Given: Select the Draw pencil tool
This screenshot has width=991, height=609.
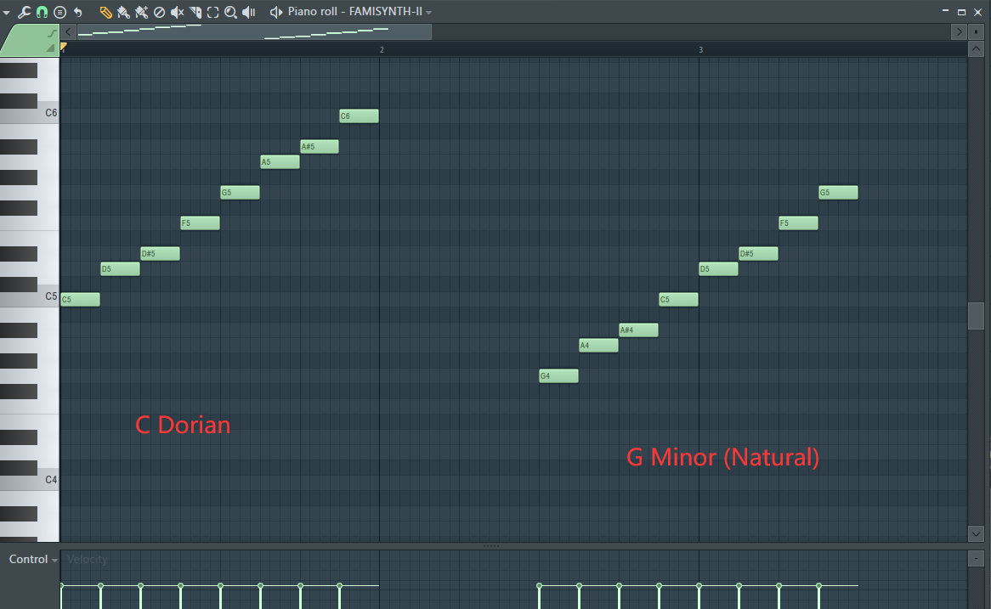Looking at the screenshot, I should pyautogui.click(x=105, y=12).
